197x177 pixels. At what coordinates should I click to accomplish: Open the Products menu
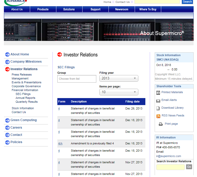click(43, 9)
